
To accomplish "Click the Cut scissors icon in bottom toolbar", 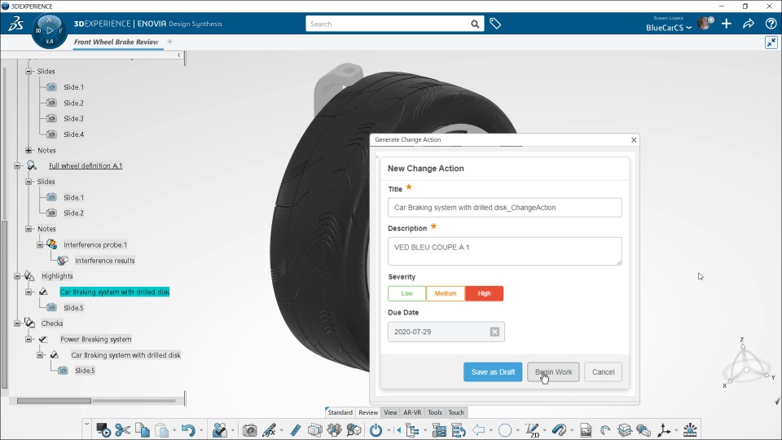I will [x=122, y=430].
